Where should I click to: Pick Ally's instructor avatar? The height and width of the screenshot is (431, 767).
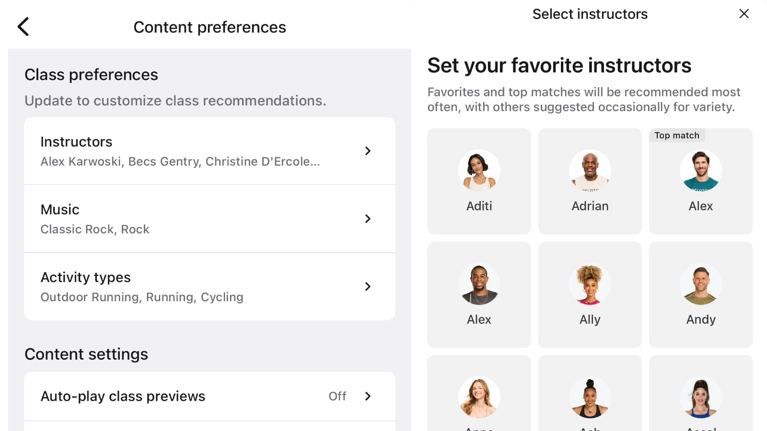pyautogui.click(x=590, y=284)
